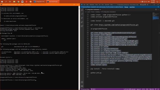Open the Explorer view in VS Code
The image size is (160, 90).
click(82, 10)
